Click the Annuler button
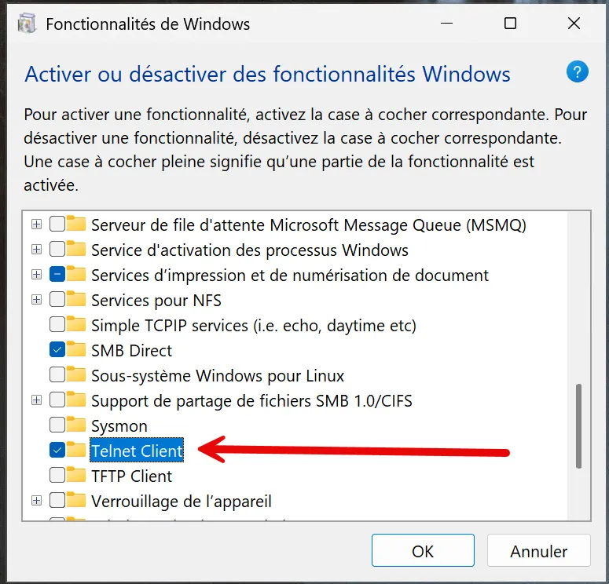Image resolution: width=609 pixels, height=584 pixels. [539, 550]
